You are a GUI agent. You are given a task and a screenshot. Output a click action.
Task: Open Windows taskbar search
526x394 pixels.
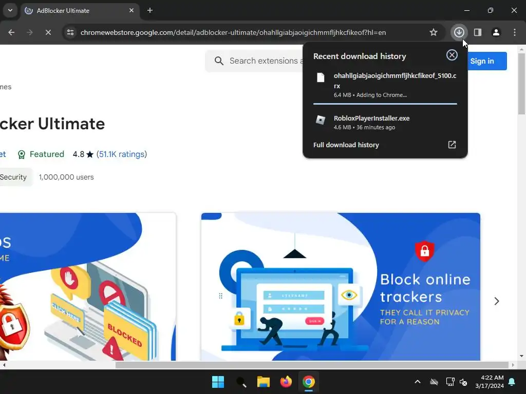(x=241, y=382)
